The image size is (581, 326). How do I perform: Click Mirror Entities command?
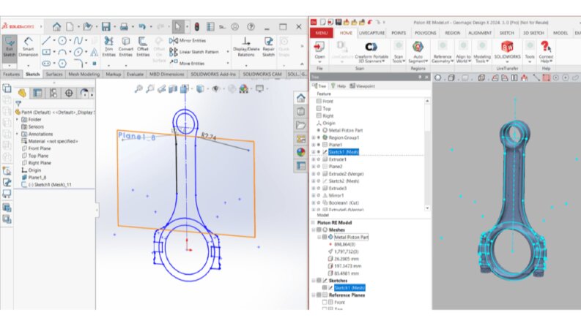[188, 41]
